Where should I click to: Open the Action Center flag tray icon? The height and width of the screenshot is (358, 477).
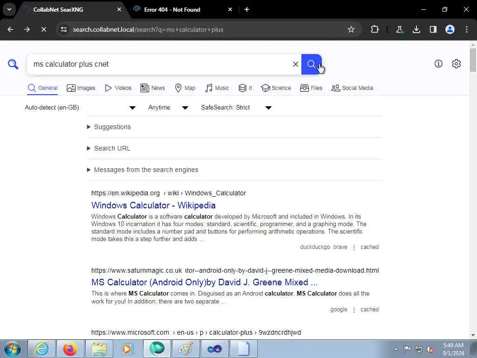407,349
